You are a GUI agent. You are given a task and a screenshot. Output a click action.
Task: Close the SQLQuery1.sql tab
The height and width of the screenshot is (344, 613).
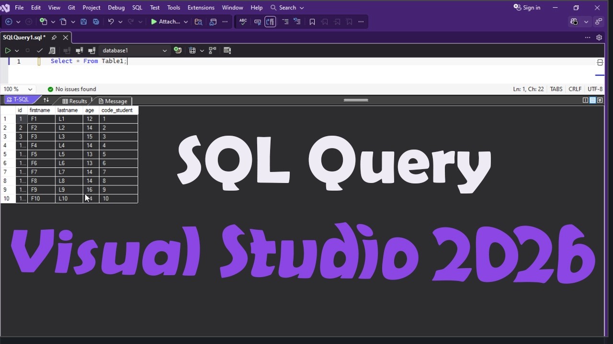66,37
